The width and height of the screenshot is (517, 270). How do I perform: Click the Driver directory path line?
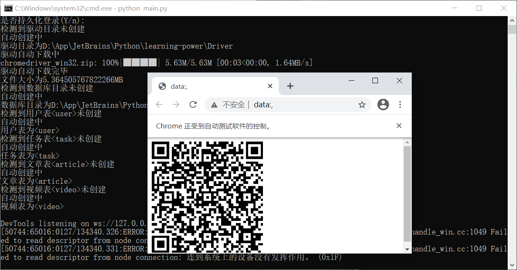117,46
